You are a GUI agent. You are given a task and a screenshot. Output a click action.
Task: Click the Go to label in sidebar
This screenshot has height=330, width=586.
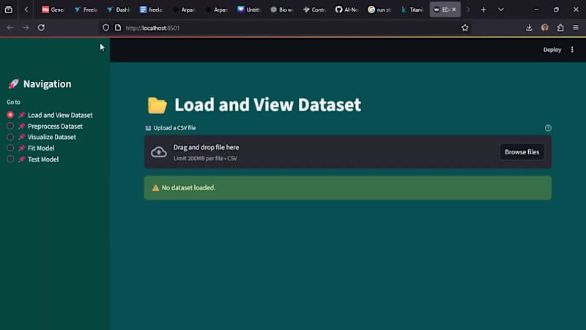(13, 102)
